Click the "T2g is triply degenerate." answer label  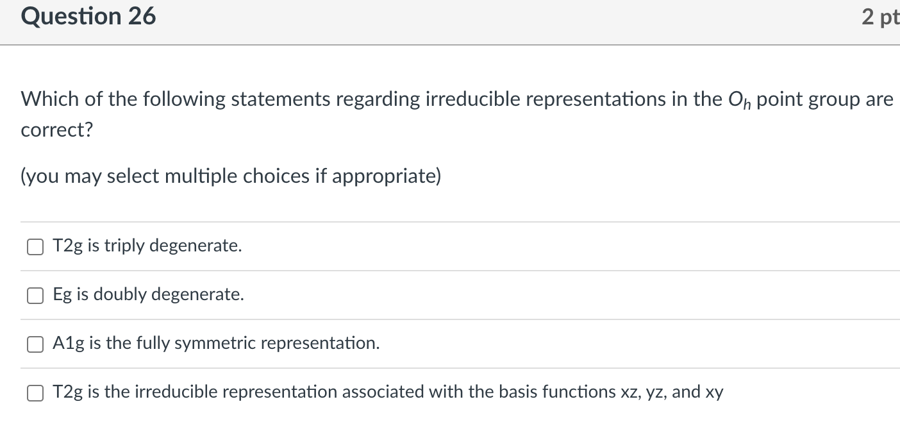point(147,246)
